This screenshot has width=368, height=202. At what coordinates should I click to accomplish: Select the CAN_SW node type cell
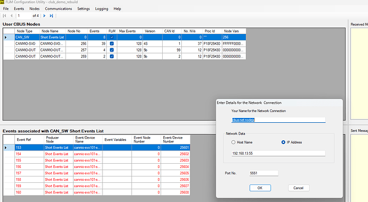(27, 37)
